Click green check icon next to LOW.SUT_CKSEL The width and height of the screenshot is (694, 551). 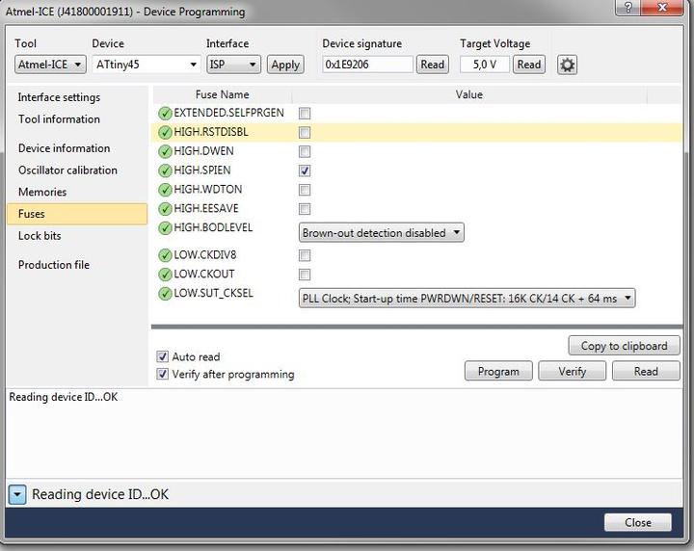tap(165, 294)
